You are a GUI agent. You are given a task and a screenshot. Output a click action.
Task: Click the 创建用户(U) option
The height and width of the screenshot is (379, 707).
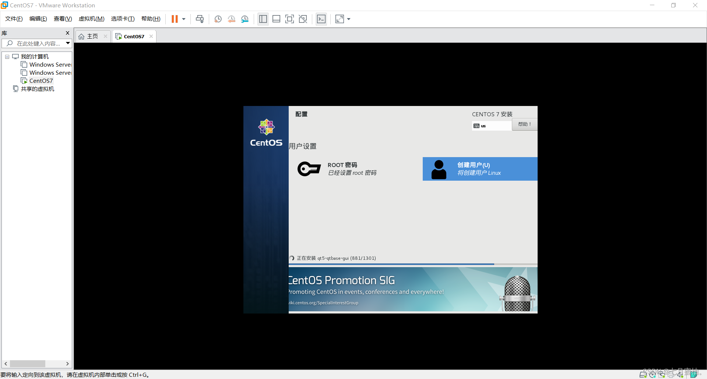tap(480, 169)
